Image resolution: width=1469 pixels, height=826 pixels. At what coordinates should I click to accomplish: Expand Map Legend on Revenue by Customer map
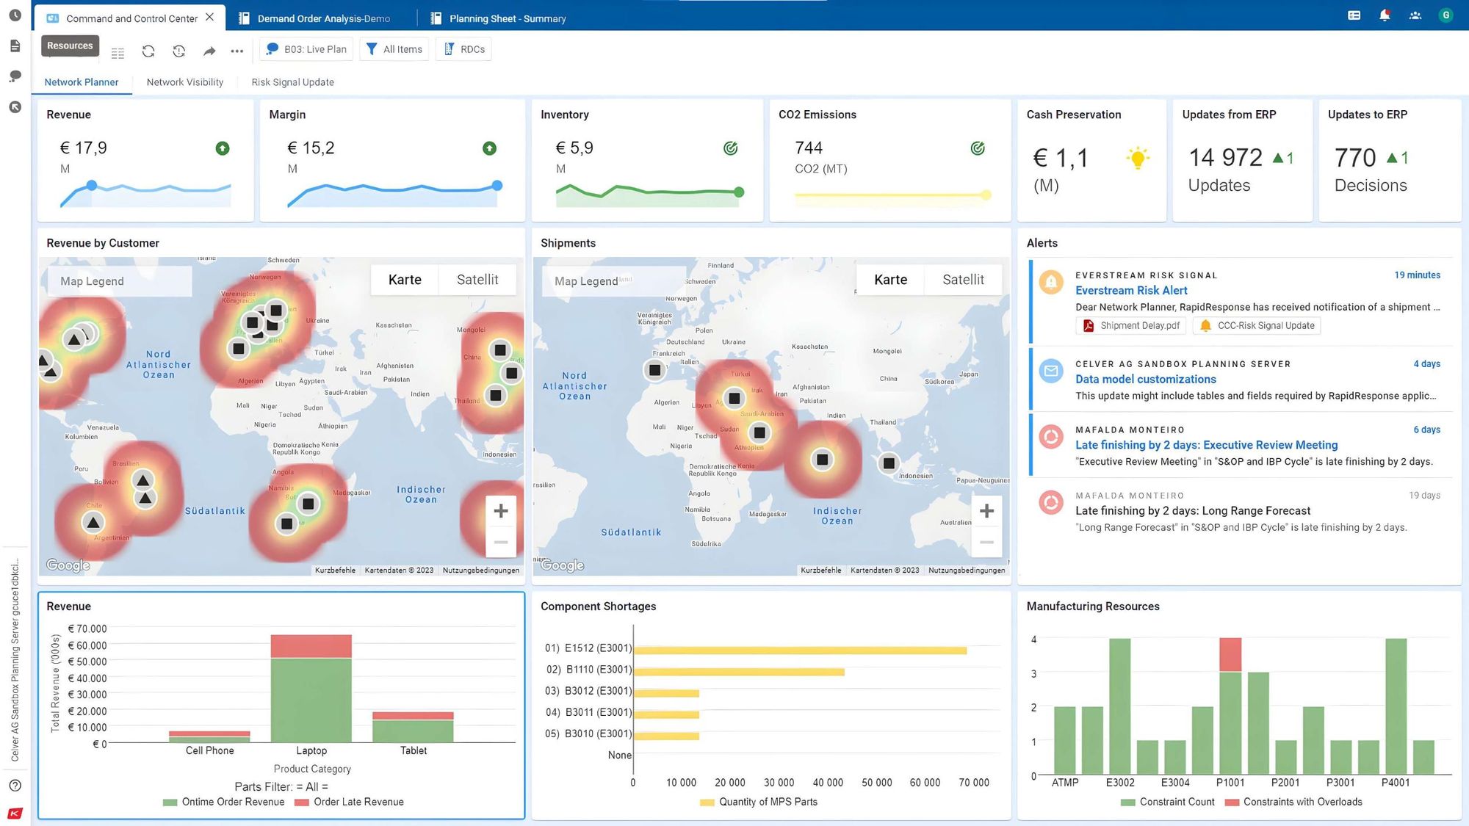click(x=118, y=281)
